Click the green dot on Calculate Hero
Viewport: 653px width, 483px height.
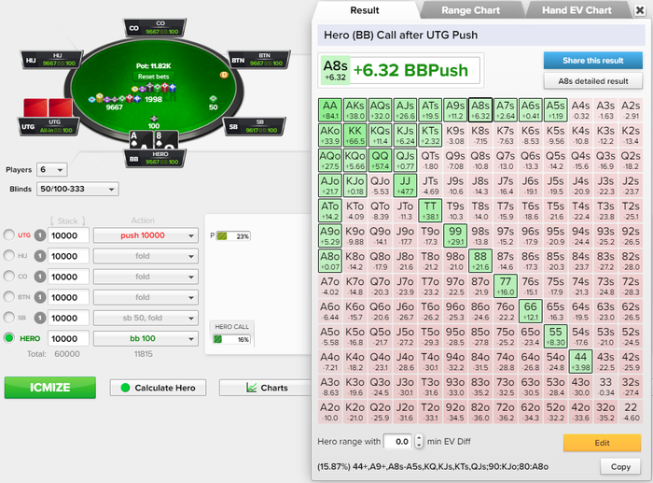(125, 388)
